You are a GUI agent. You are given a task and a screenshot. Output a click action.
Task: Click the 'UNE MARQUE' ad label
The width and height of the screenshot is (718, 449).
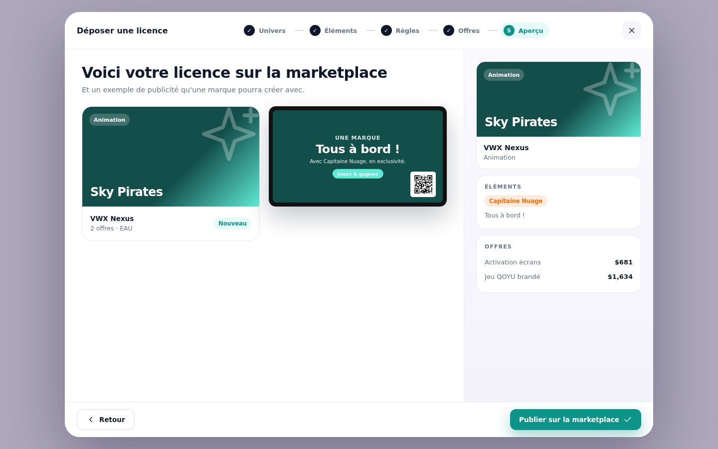tap(358, 138)
